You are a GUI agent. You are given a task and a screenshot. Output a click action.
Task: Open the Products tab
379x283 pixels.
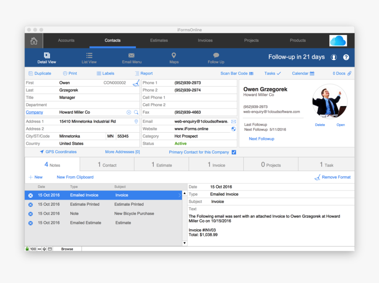[x=298, y=41]
